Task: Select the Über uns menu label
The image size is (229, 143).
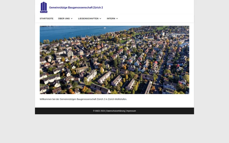Action: point(64,19)
